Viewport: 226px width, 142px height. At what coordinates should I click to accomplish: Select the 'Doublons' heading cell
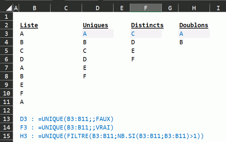pos(194,25)
